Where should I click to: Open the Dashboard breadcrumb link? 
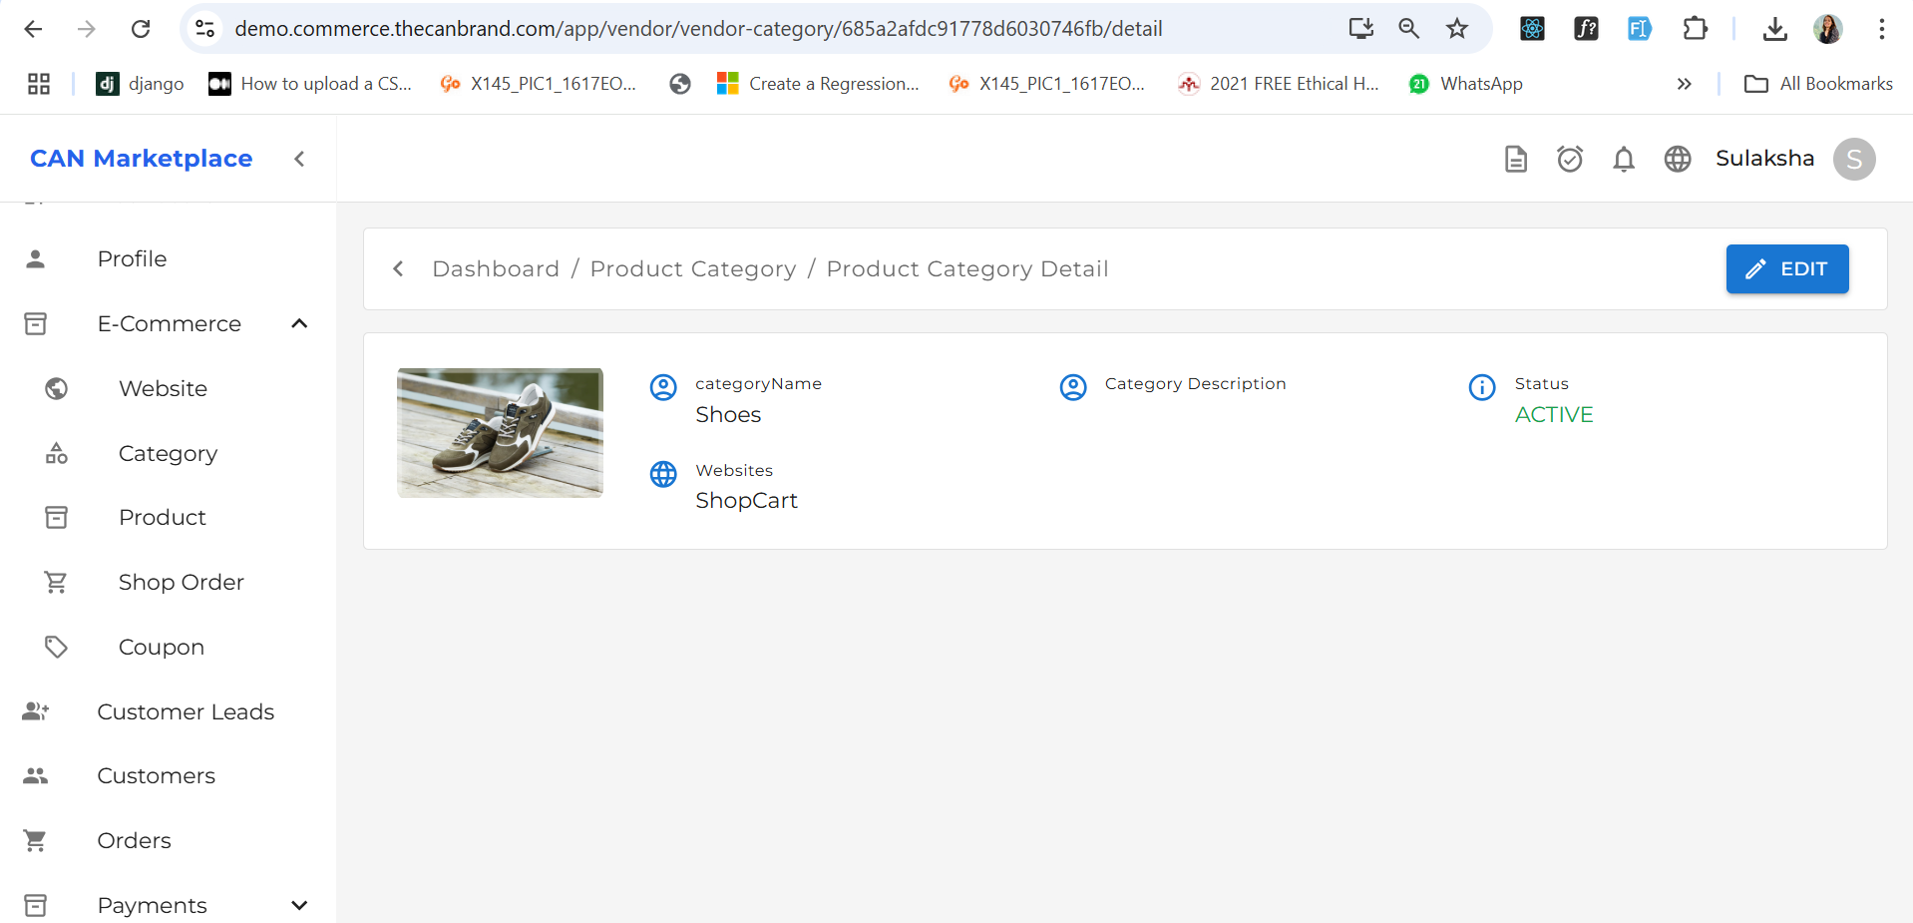(x=496, y=268)
